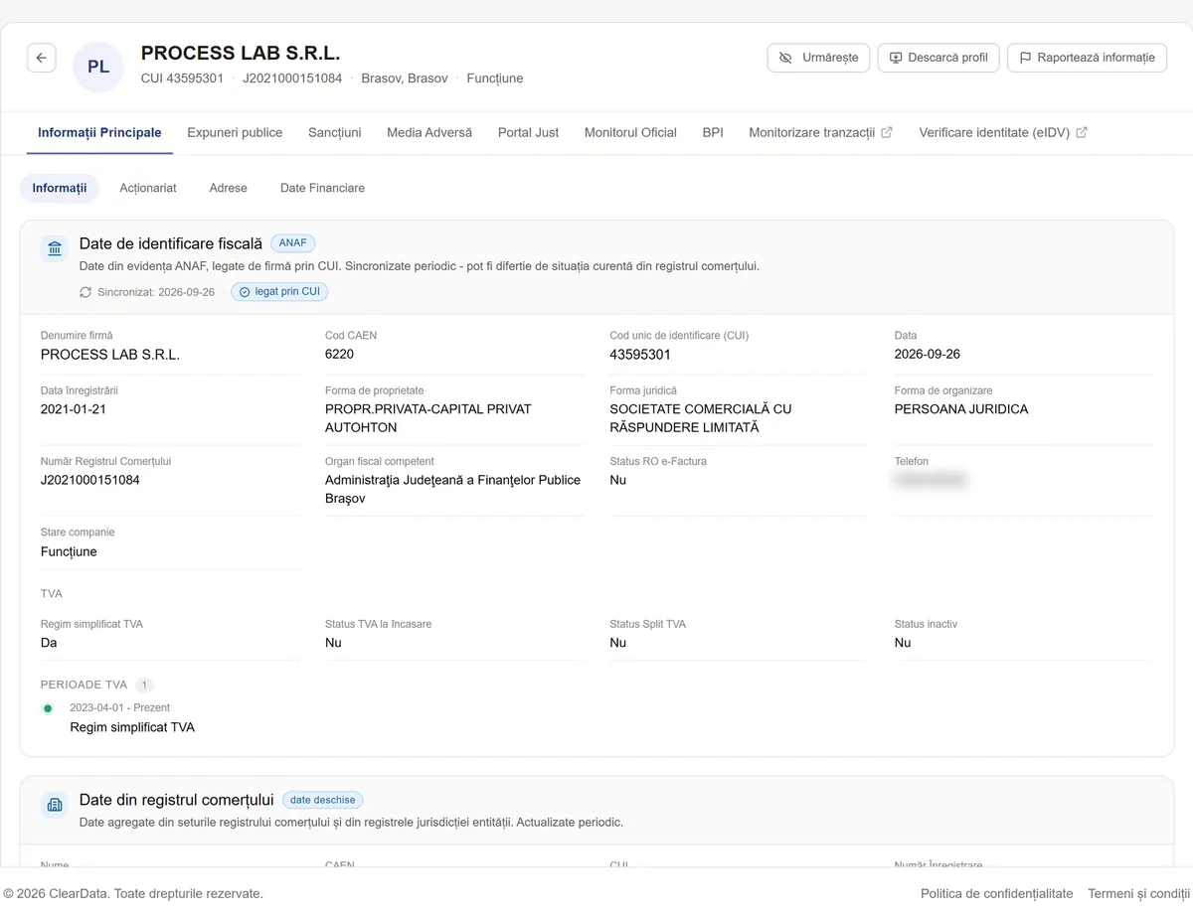
Task: Click the flag icon in Raportează informație
Action: pyautogui.click(x=1025, y=58)
